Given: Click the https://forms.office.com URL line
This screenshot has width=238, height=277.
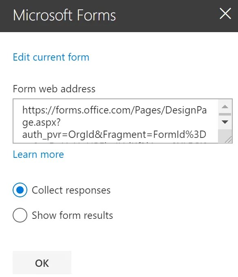Looking at the screenshot, I should (x=115, y=110).
